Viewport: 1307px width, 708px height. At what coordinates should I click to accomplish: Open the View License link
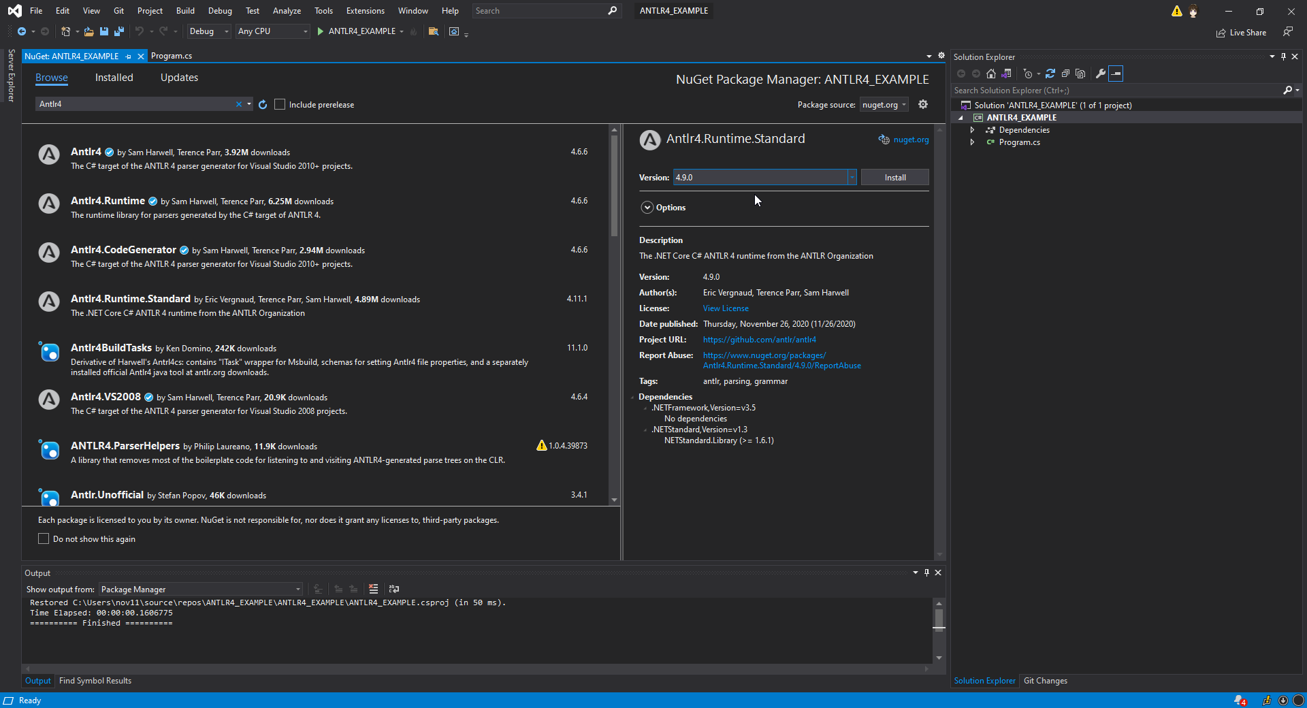point(726,308)
